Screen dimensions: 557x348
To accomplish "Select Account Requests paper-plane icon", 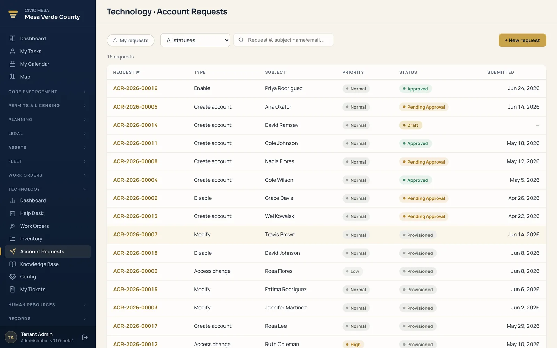I will pos(13,251).
